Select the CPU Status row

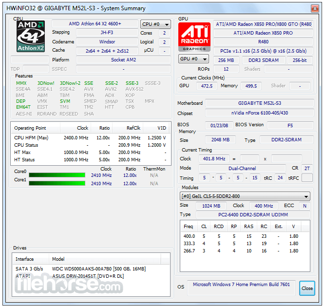(x=91, y=145)
